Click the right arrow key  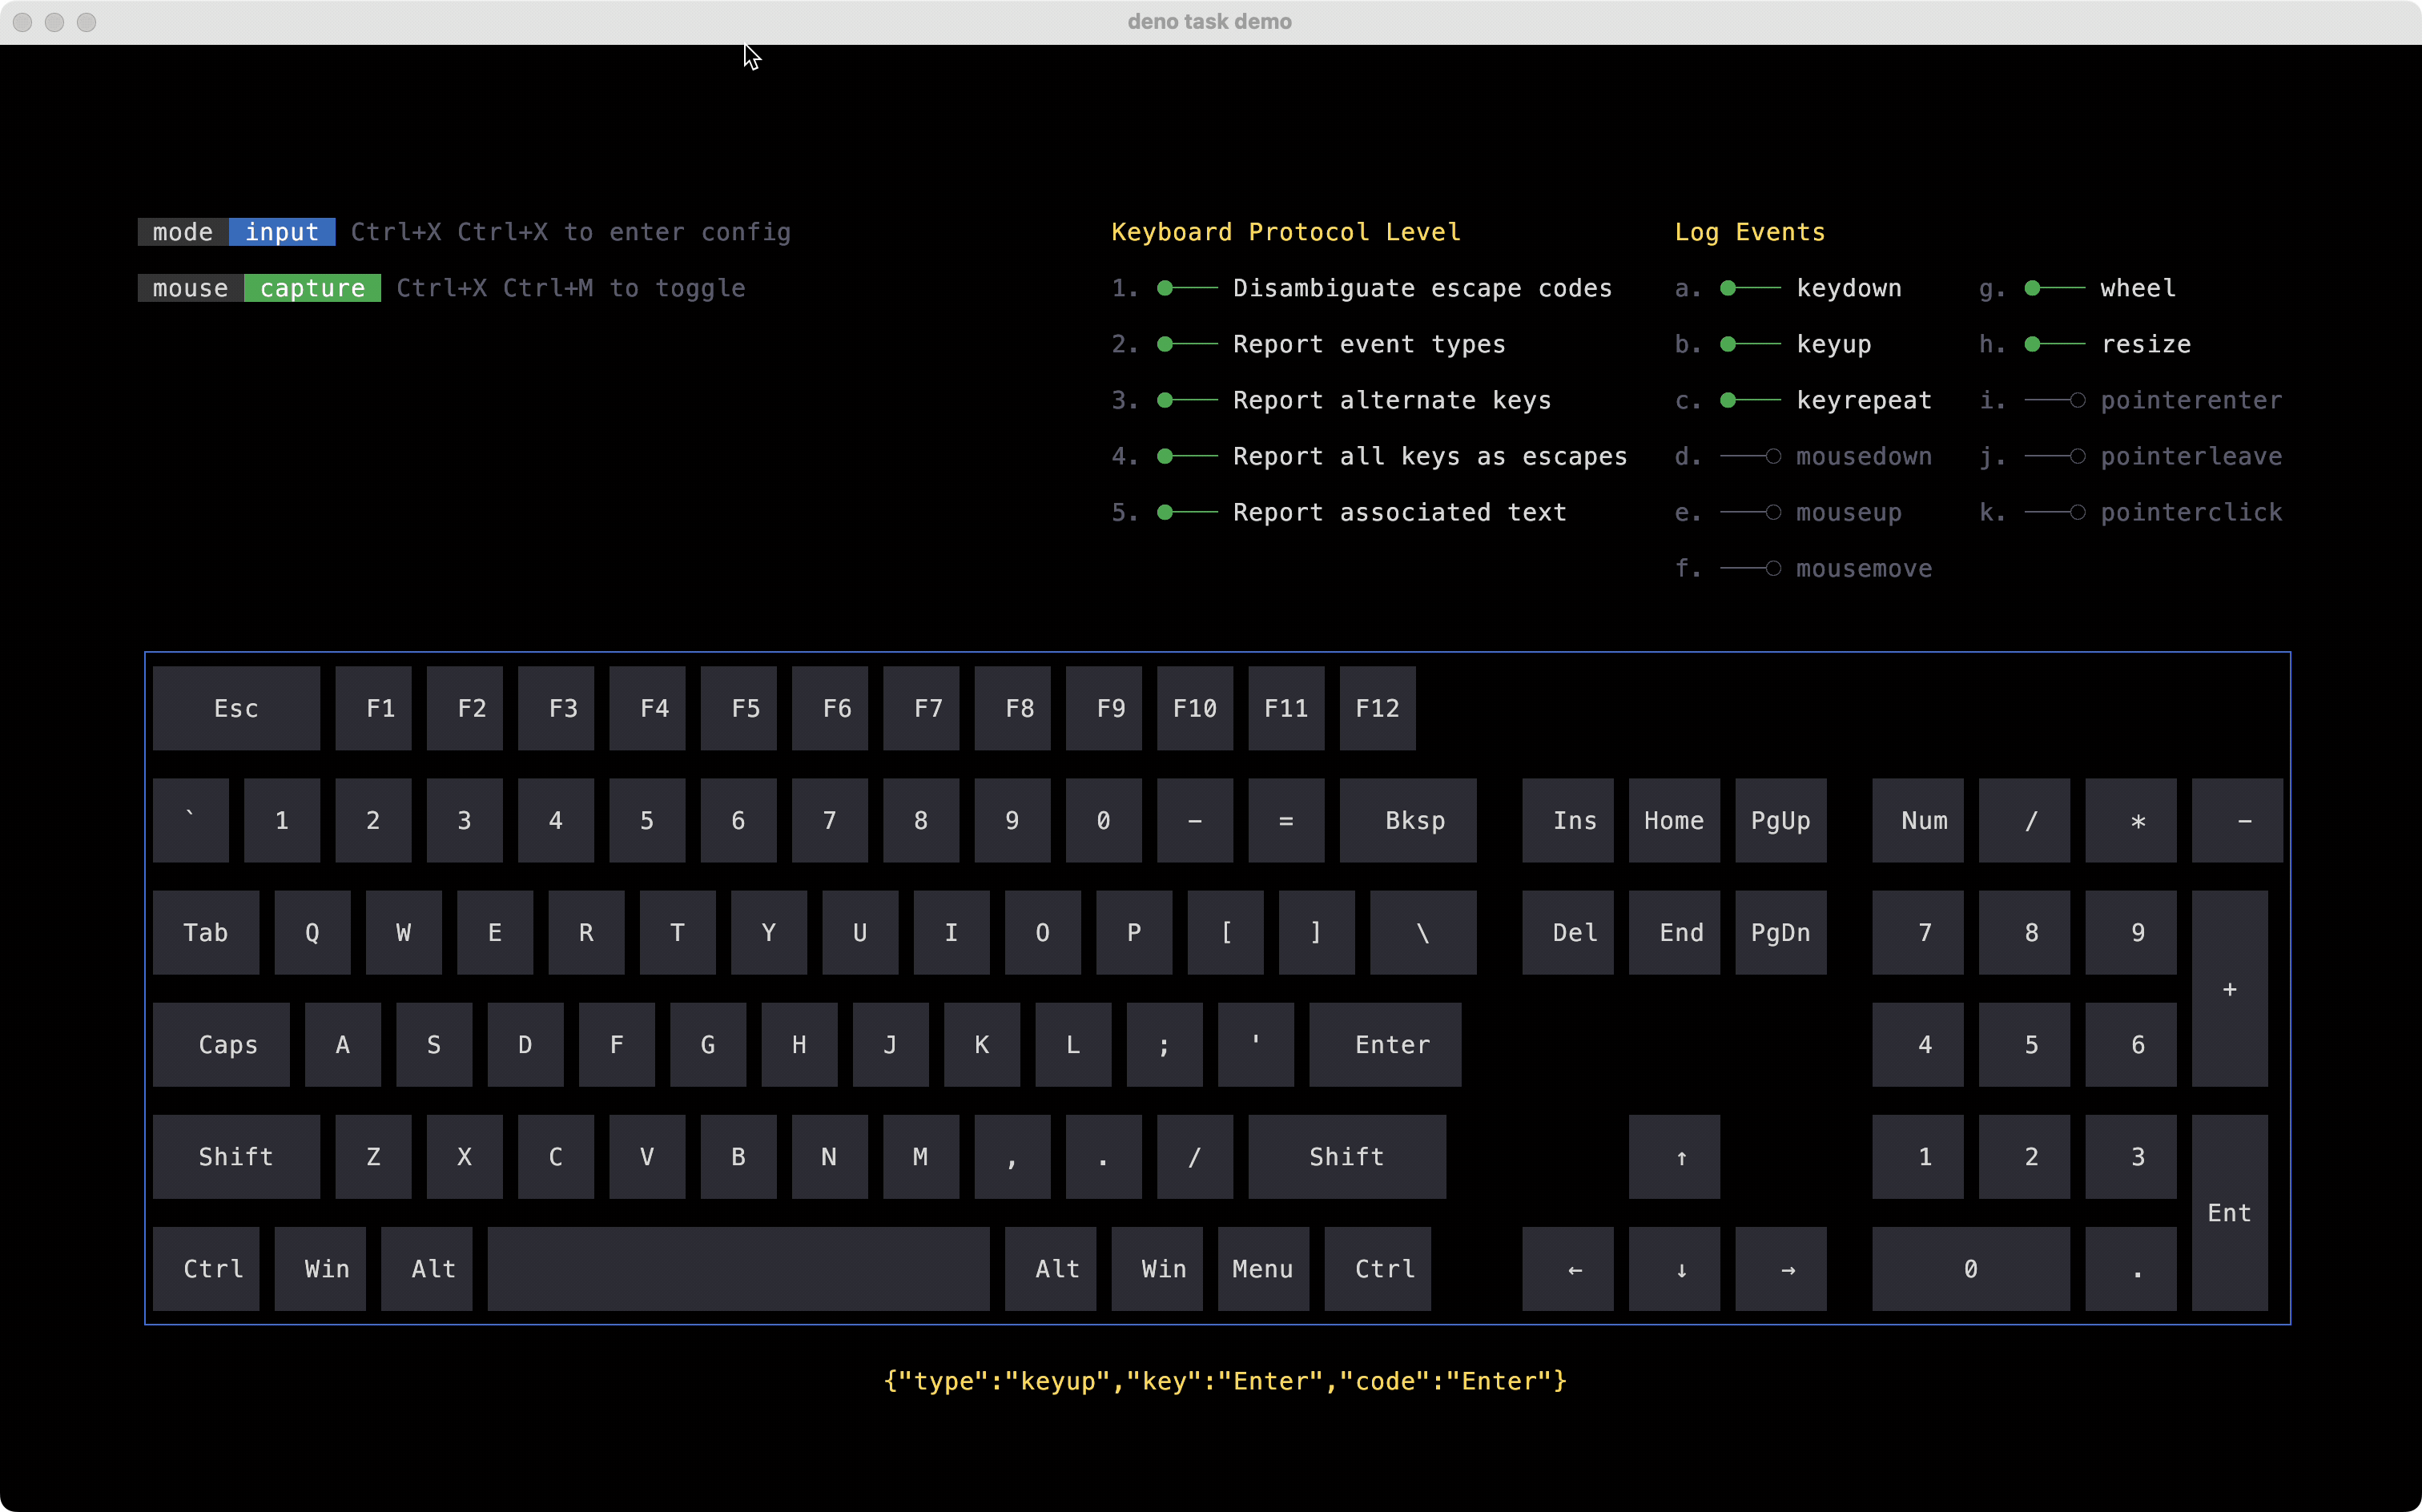(x=1781, y=1268)
